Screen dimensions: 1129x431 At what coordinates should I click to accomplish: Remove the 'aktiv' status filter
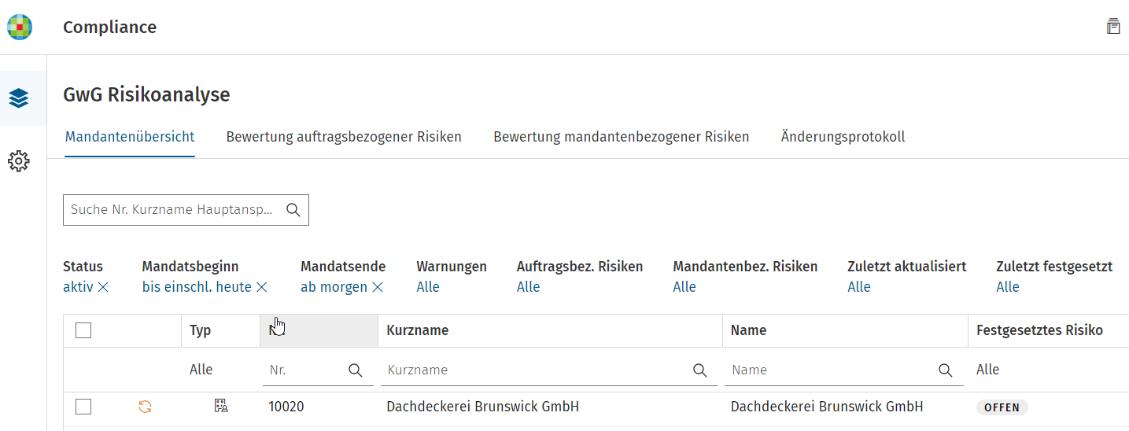[103, 287]
